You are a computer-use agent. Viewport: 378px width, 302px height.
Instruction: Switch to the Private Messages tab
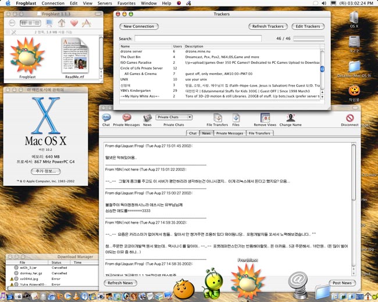[230, 133]
